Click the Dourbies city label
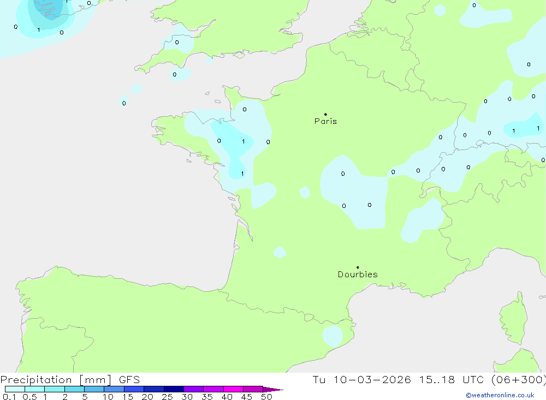This screenshot has width=546, height=400. (x=358, y=274)
